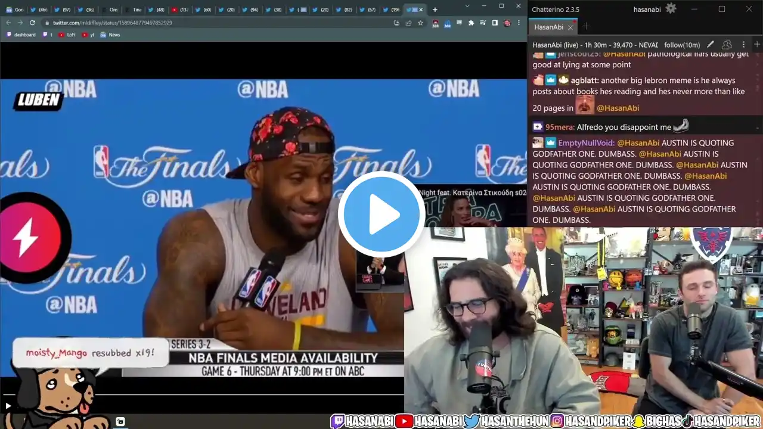
Task: Open the LoFi bookmark
Action: [x=67, y=35]
